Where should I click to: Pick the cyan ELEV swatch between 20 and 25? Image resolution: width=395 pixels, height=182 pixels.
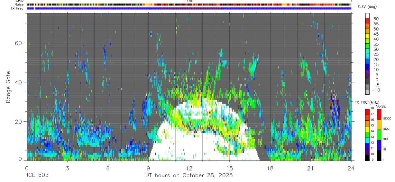pos(367,56)
